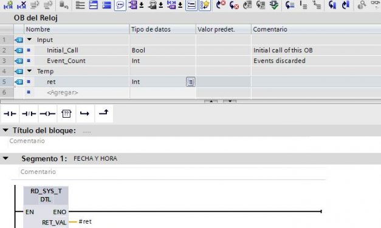Click the #ret operand at RET_VAL
Image resolution: width=381 pixels, height=228 pixels.
tap(85, 221)
